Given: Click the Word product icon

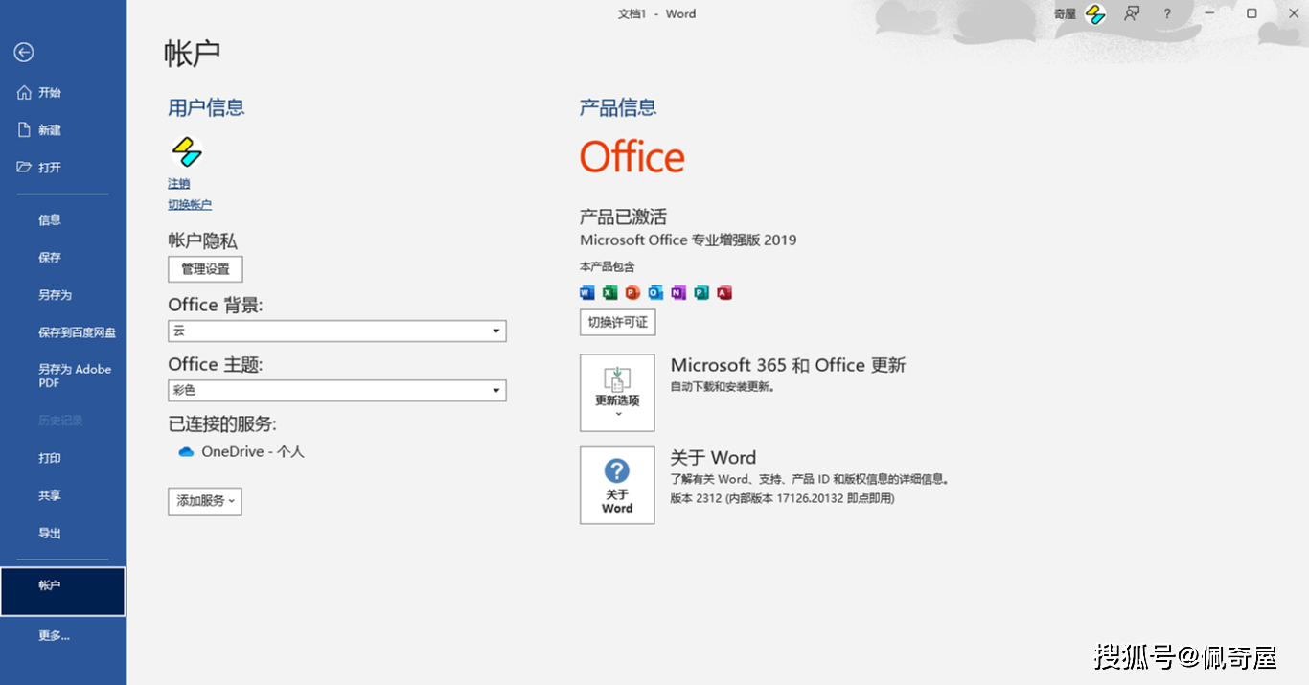Looking at the screenshot, I should 586,292.
